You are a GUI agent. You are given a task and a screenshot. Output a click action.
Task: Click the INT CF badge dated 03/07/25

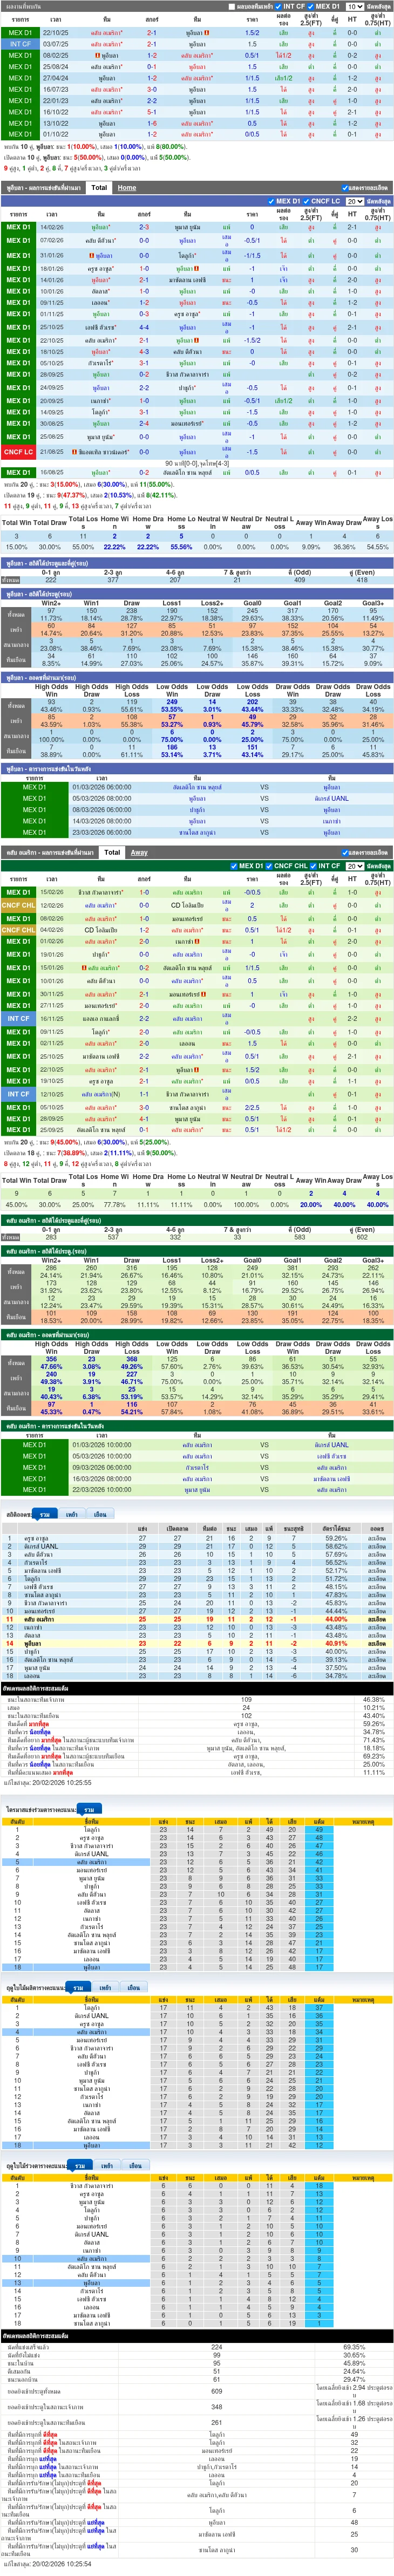(x=18, y=44)
